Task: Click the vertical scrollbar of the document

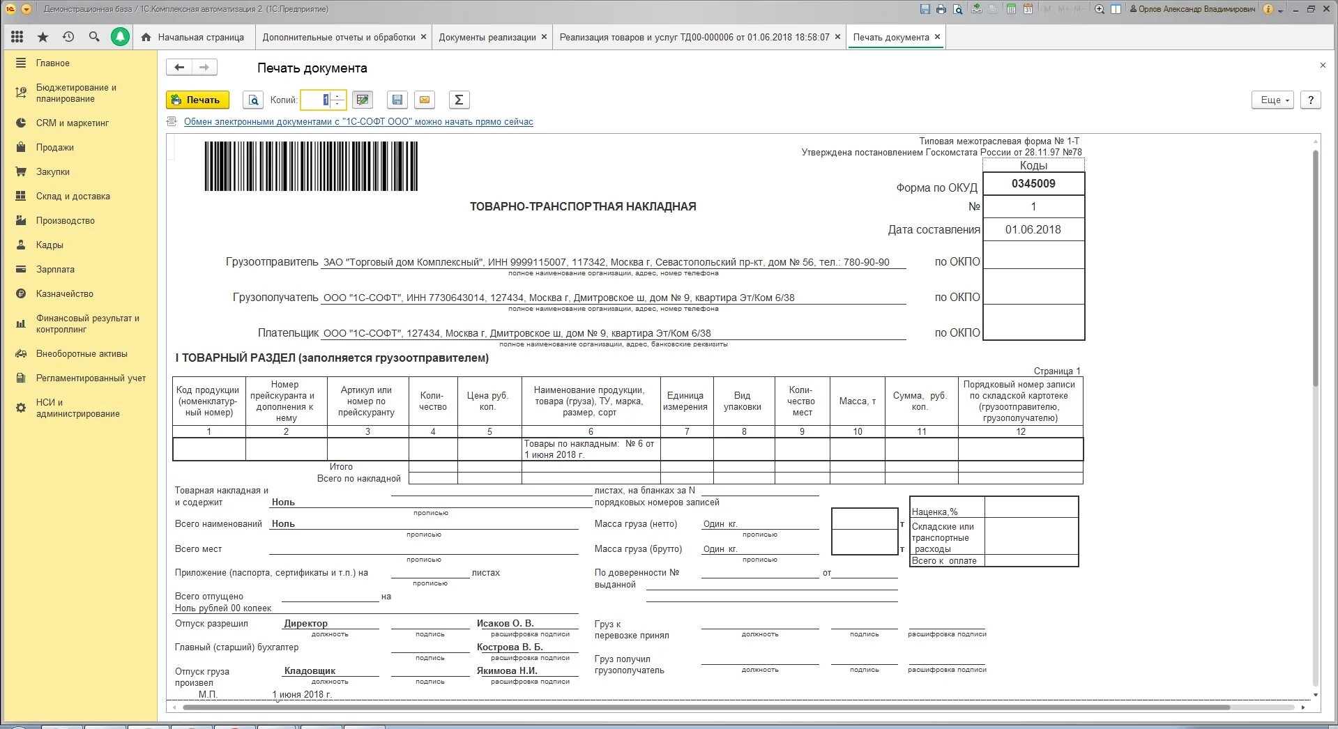Action: click(1316, 269)
